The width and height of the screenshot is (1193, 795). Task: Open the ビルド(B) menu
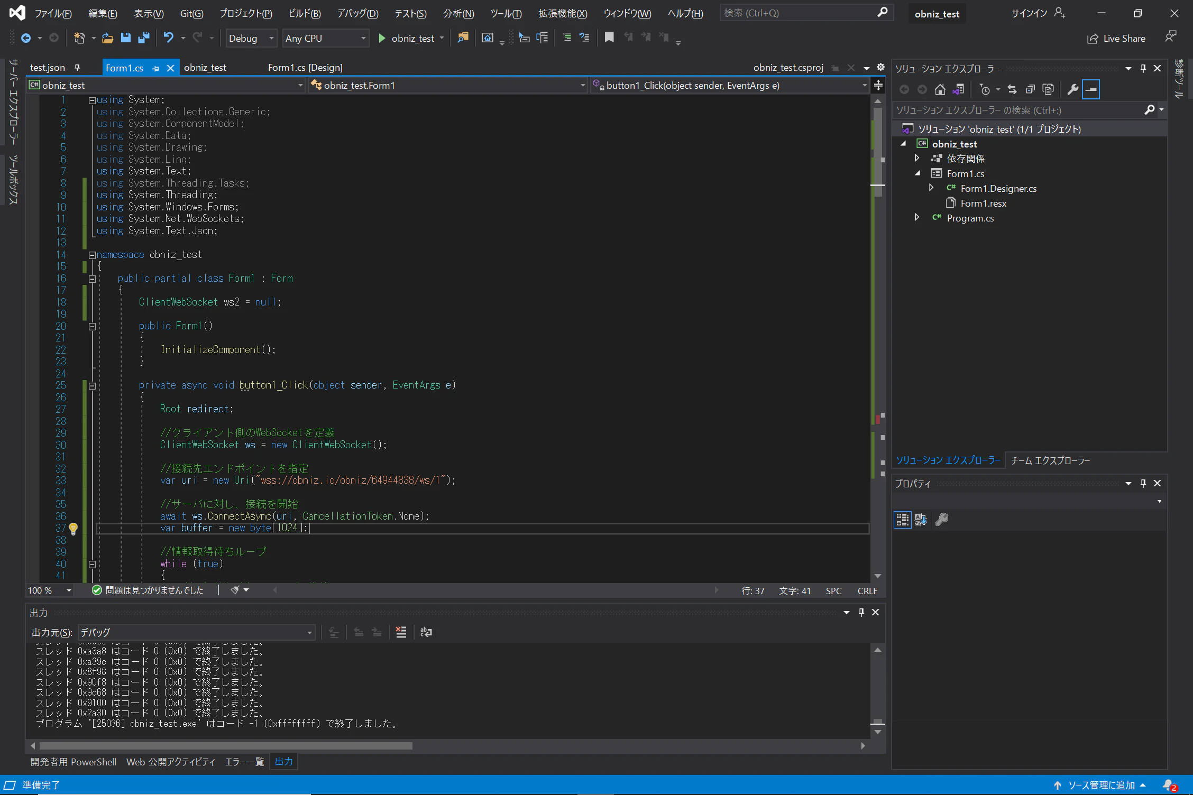(305, 13)
